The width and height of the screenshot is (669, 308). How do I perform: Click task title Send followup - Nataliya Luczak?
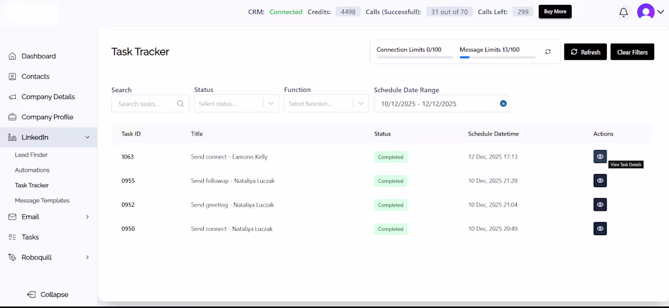[232, 180]
